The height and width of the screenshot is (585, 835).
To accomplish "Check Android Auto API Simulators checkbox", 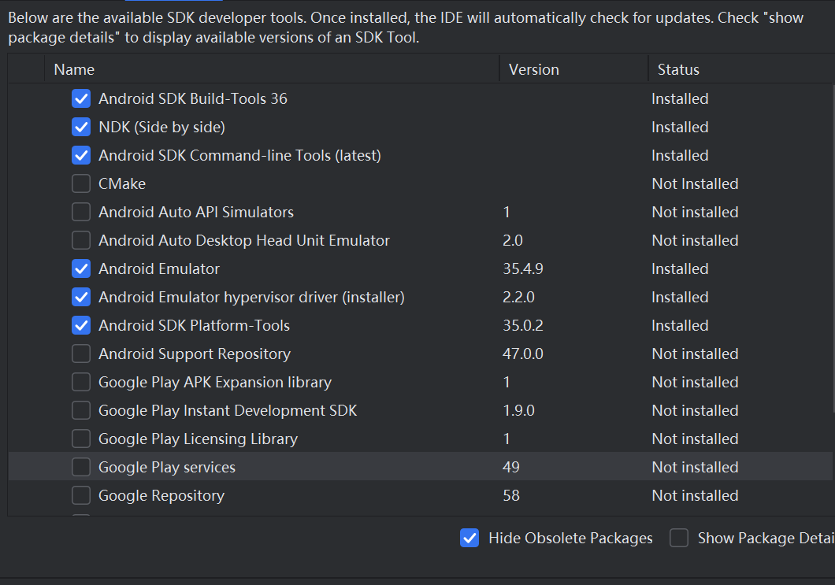I will 81,212.
